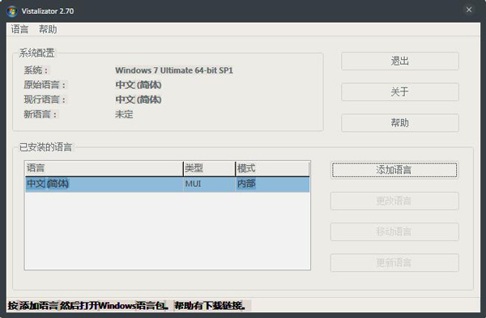Click the 退出 button
Image resolution: width=486 pixels, height=318 pixels.
click(400, 61)
